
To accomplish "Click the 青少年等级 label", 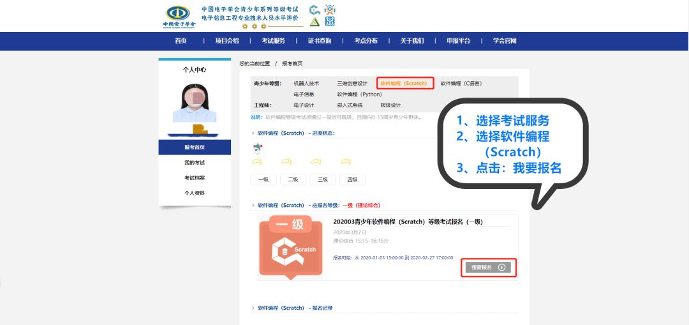I will click(267, 83).
